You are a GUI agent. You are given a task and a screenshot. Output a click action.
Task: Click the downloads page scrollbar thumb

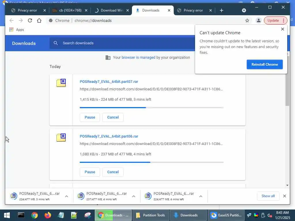(287, 81)
